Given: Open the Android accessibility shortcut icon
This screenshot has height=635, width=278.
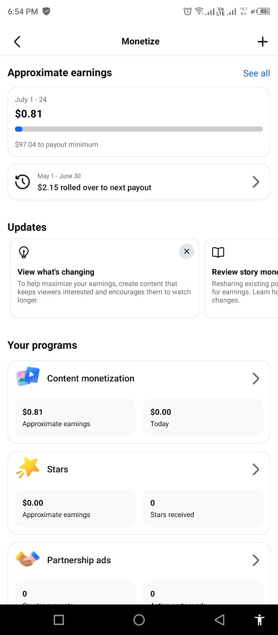Looking at the screenshot, I should [x=259, y=620].
